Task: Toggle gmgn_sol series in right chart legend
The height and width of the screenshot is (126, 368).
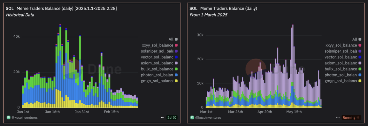Action: pos(343,81)
